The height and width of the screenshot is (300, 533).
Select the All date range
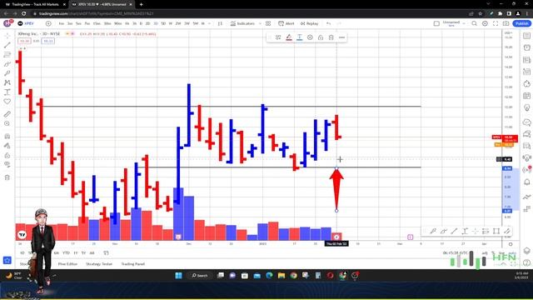(x=92, y=253)
